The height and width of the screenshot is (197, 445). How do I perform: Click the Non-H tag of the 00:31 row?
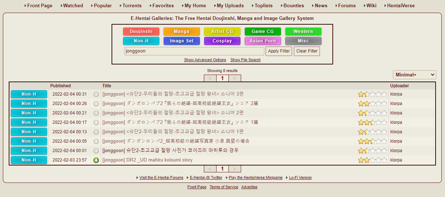[x=29, y=94]
